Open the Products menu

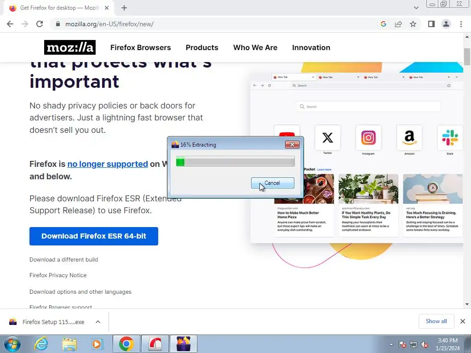pos(202,47)
